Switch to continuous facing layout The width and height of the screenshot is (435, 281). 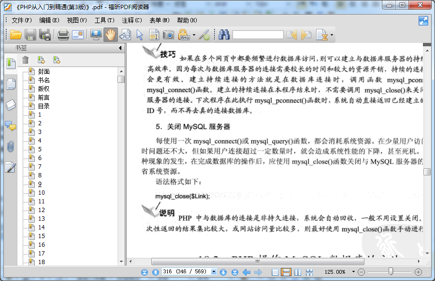309,272
